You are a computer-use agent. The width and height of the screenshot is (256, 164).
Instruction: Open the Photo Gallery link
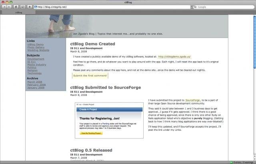pos(36,47)
